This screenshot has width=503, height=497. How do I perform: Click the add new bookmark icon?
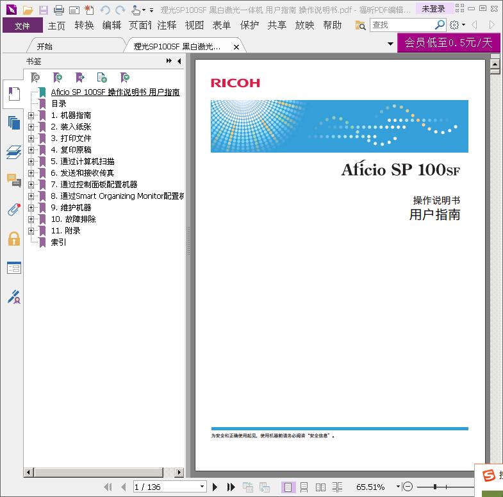58,78
